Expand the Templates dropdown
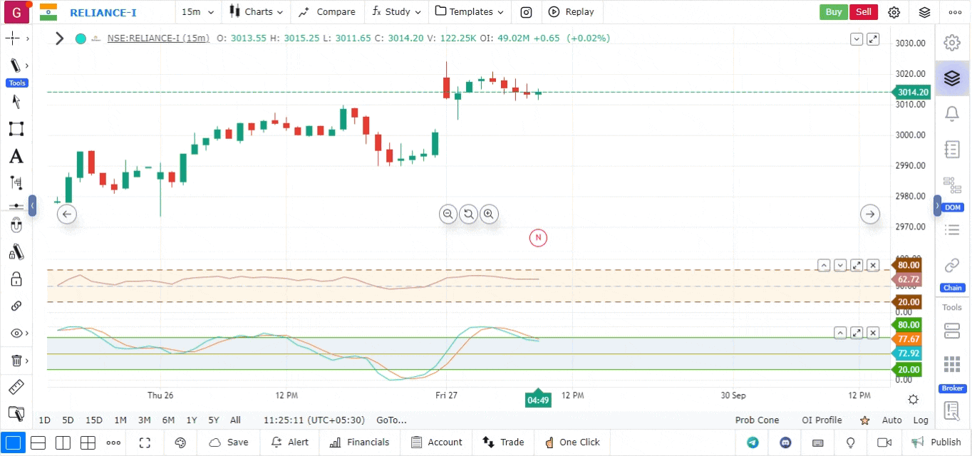972x456 pixels. click(x=470, y=12)
